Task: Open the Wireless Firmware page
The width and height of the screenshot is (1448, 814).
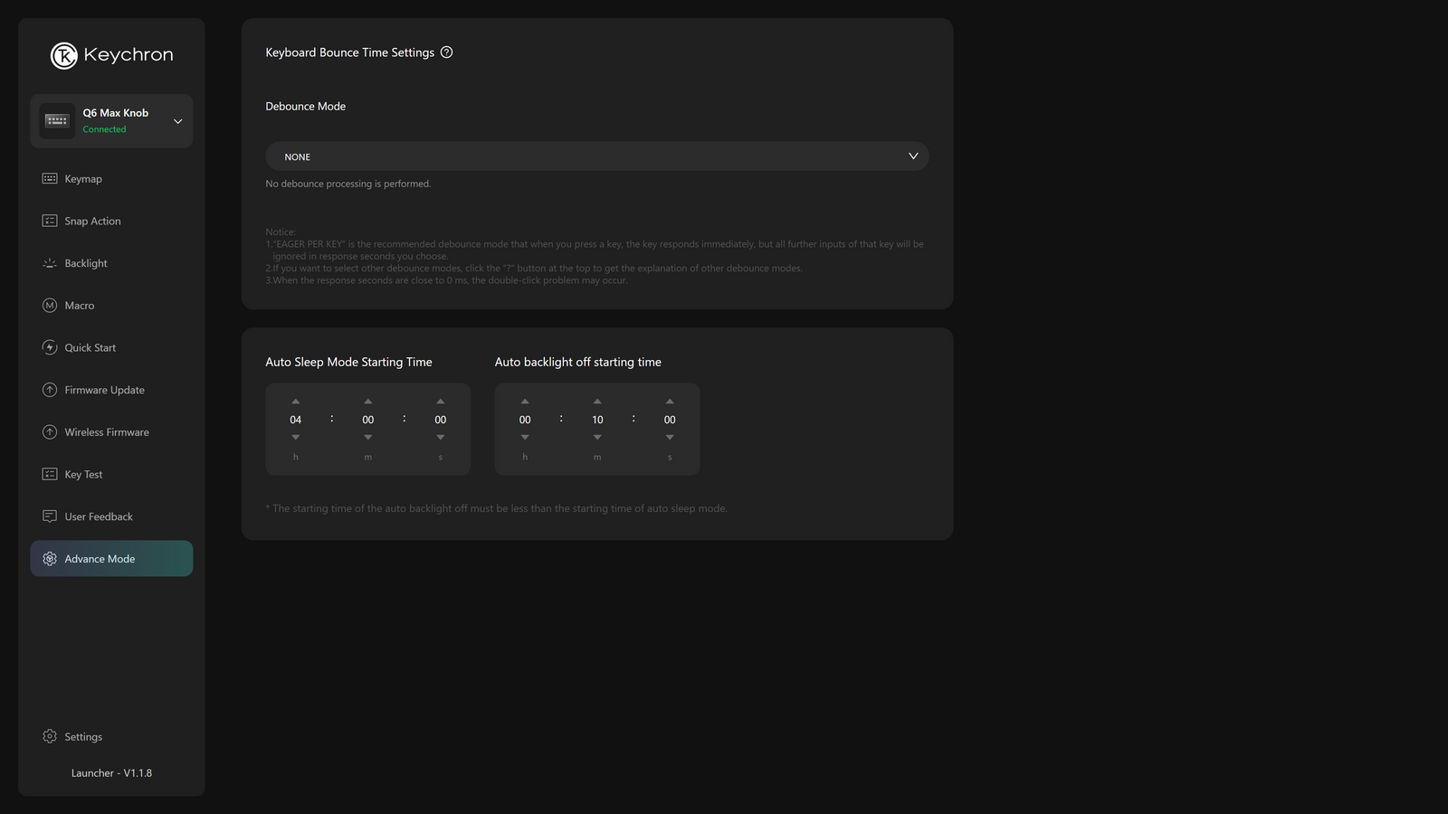Action: coord(107,432)
